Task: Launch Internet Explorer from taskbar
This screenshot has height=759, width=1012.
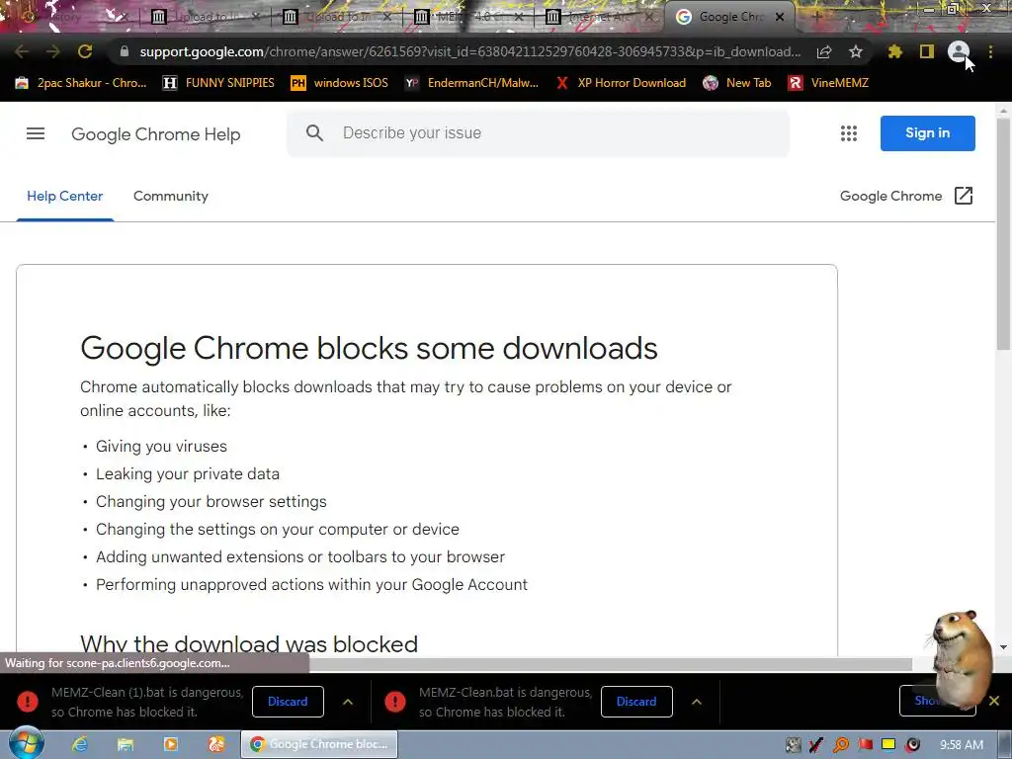Action: point(80,744)
